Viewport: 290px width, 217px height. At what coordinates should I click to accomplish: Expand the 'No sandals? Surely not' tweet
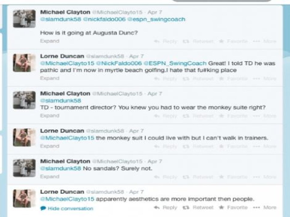(50, 176)
